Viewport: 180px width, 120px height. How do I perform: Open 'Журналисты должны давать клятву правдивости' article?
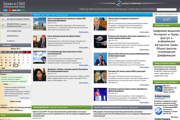[x=128, y=90]
